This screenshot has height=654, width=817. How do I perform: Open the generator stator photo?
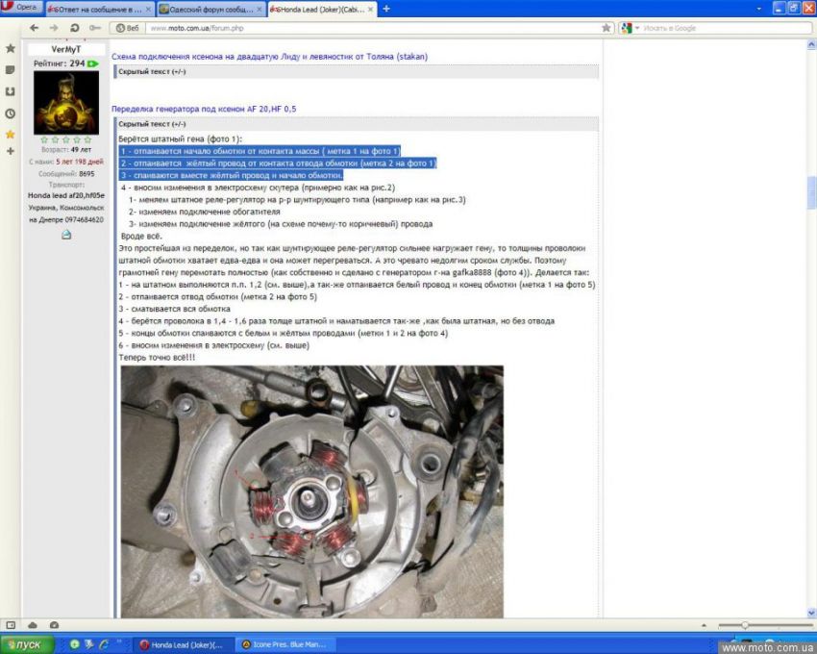312,491
